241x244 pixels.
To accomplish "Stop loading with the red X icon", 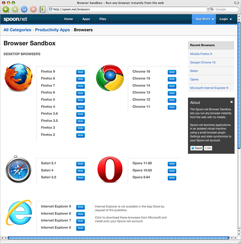I will coord(33,9).
